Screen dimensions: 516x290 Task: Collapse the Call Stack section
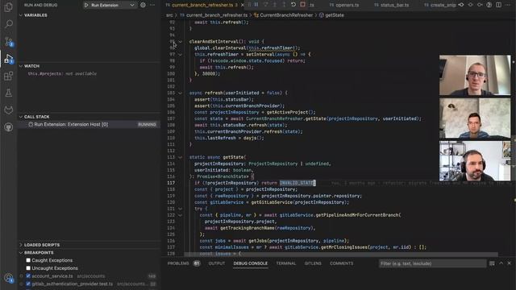click(x=21, y=117)
